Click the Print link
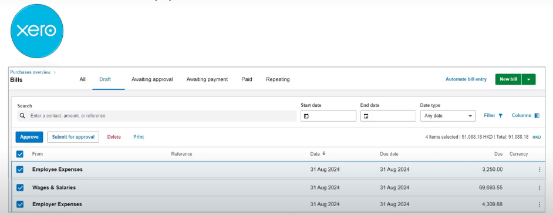The width and height of the screenshot is (553, 215). 139,137
